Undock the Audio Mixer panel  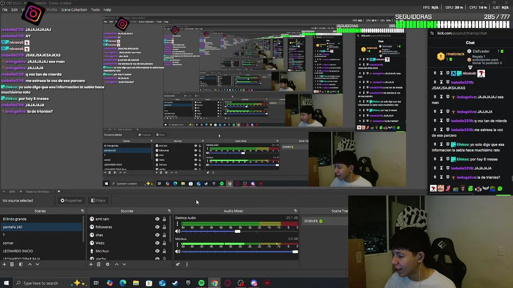[295, 211]
